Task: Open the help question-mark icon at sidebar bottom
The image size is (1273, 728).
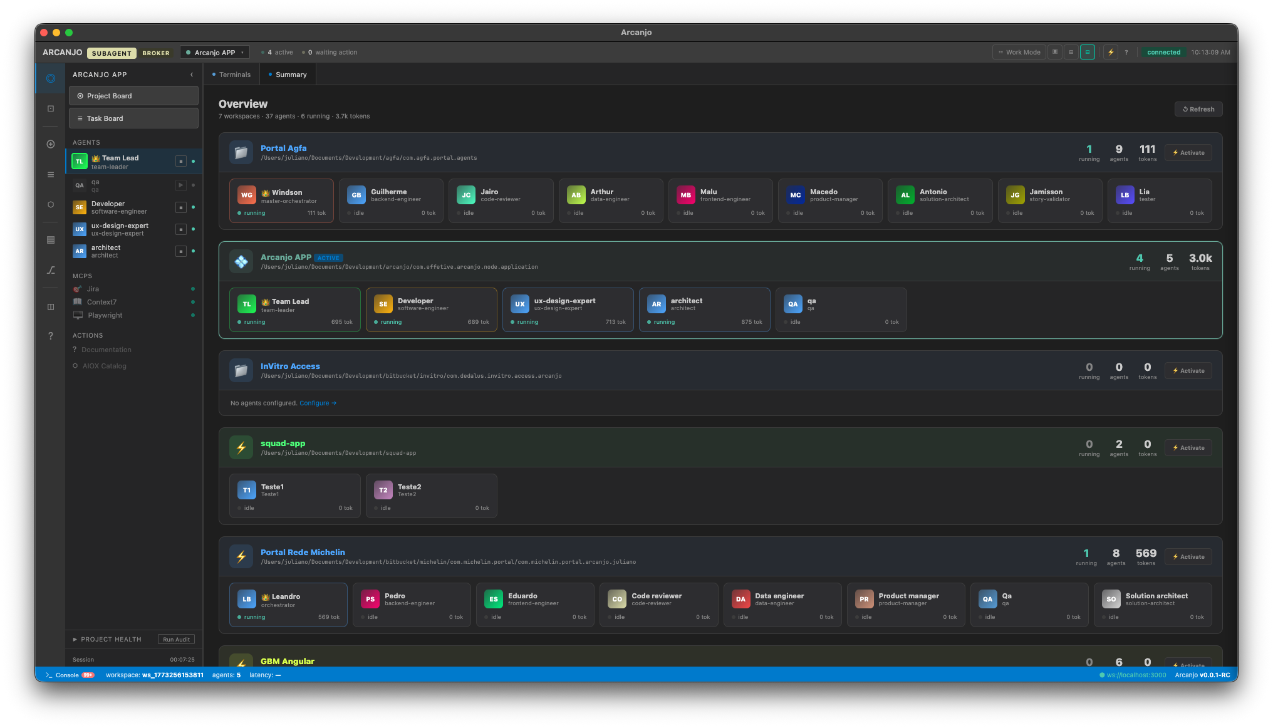Action: 50,335
